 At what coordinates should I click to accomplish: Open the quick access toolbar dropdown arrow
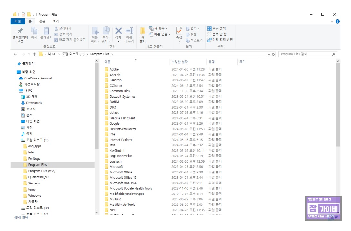(34, 15)
